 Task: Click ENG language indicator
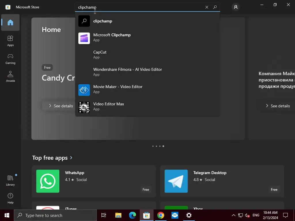tap(256, 215)
